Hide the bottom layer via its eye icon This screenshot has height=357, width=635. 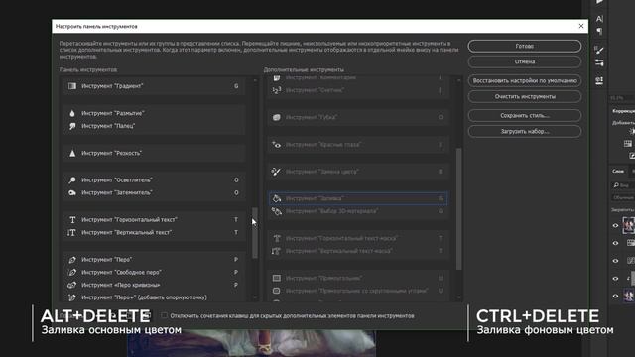point(615,296)
